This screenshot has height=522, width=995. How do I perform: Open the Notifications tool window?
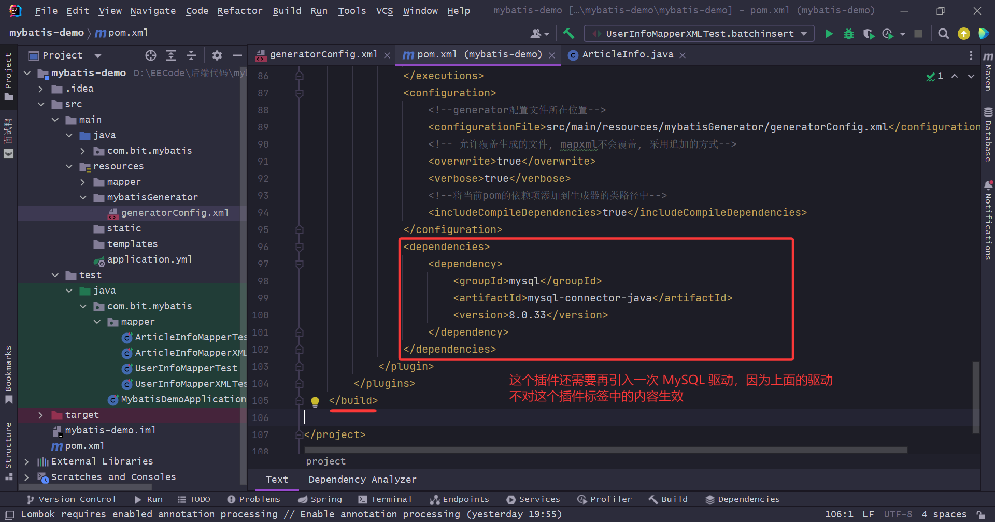point(988,220)
